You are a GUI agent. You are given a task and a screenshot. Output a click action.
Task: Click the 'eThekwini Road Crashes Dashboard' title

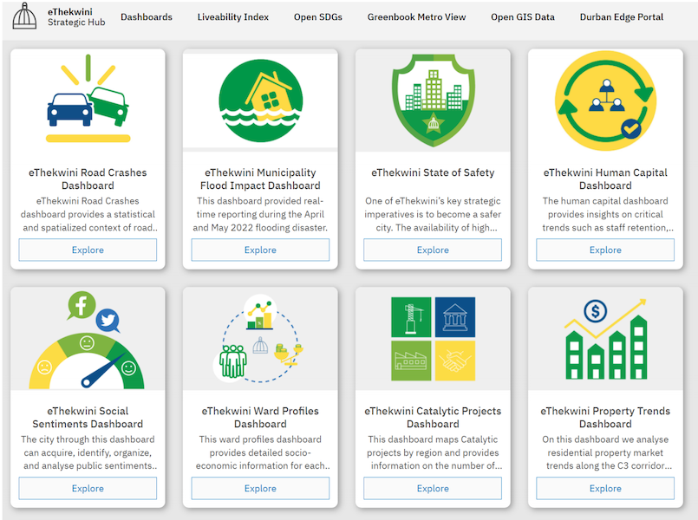pyautogui.click(x=88, y=179)
